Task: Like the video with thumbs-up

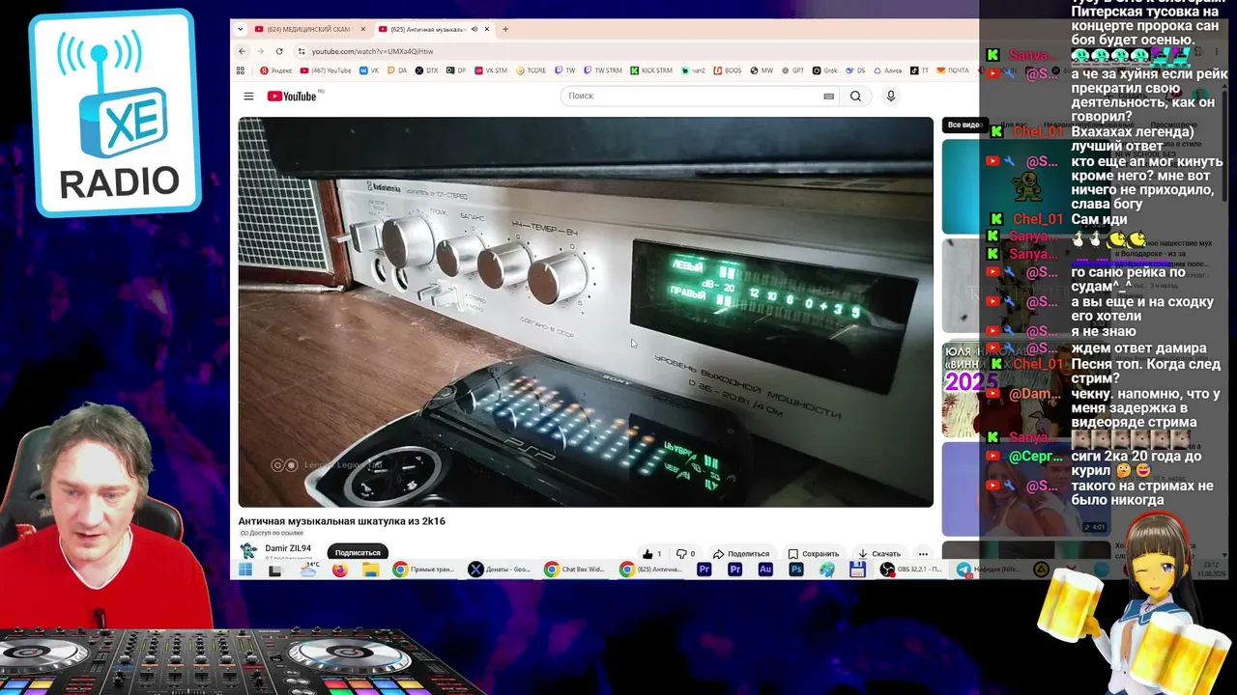Action: [652, 554]
